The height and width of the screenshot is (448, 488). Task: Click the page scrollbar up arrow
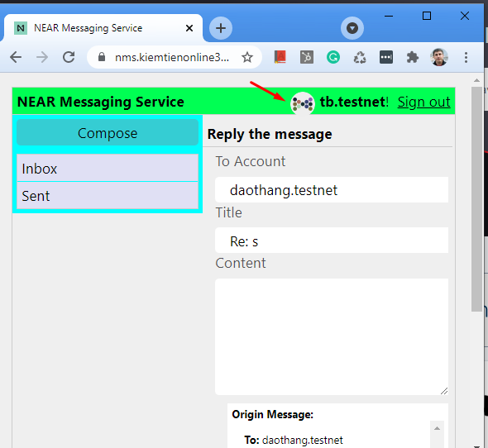tap(476, 80)
